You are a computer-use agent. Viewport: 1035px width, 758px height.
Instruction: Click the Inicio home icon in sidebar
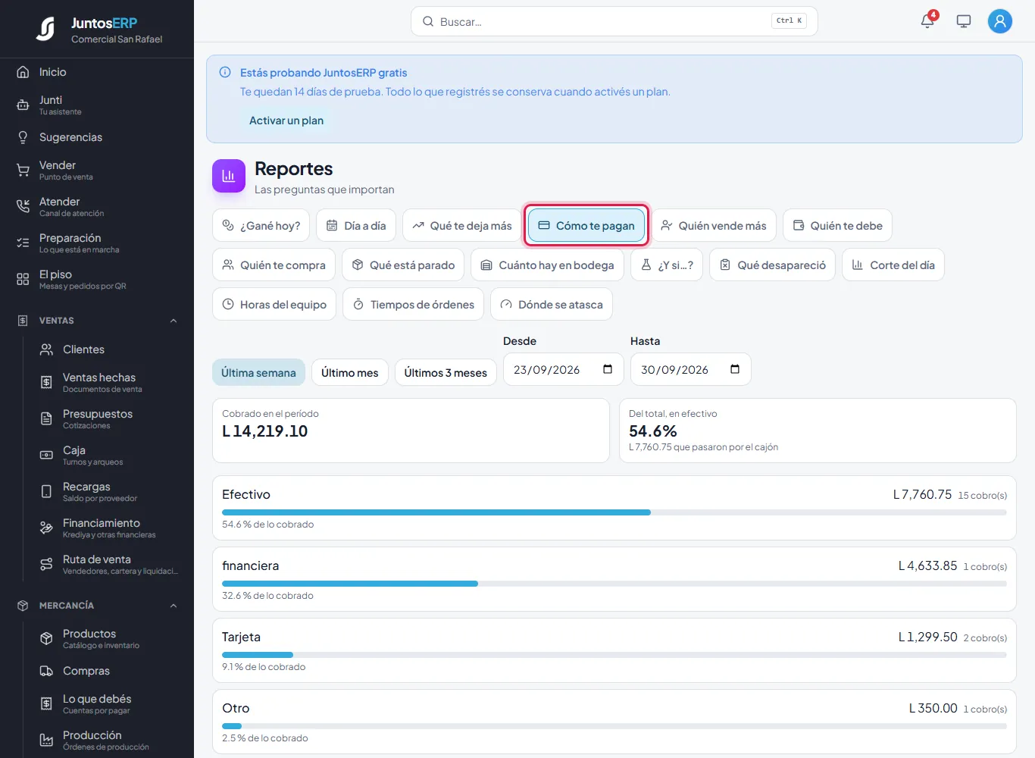pos(23,72)
